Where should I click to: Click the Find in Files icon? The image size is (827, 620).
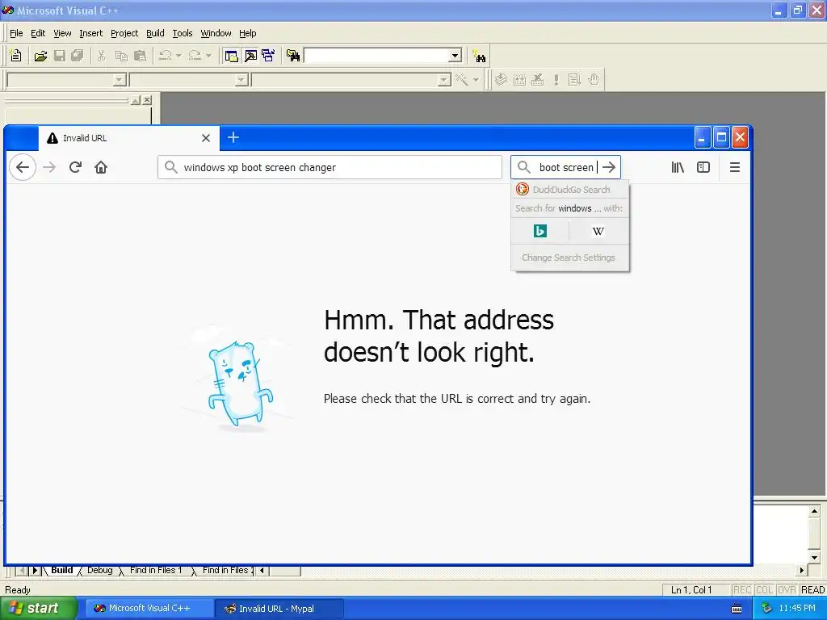(292, 56)
